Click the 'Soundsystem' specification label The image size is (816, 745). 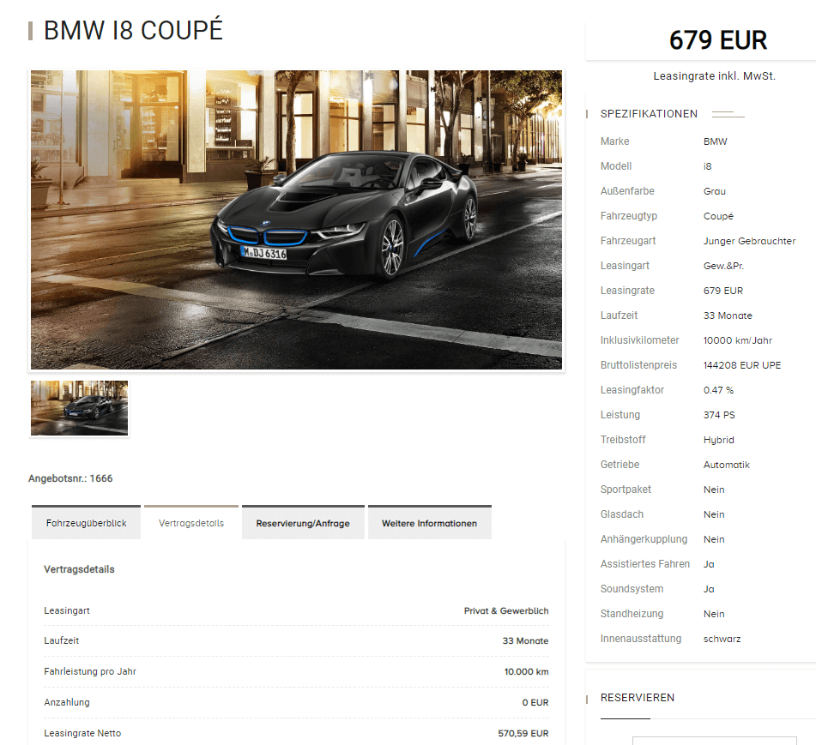coord(632,589)
